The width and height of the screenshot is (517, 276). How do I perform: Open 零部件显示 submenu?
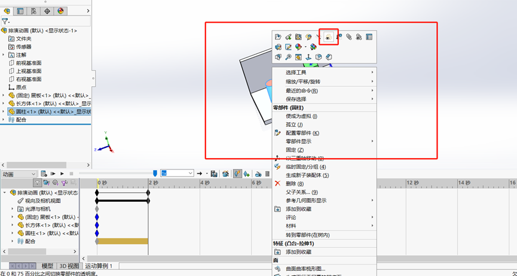tap(325, 141)
